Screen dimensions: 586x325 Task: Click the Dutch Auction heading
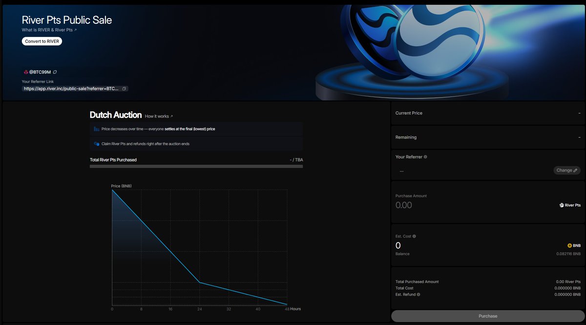pos(116,115)
